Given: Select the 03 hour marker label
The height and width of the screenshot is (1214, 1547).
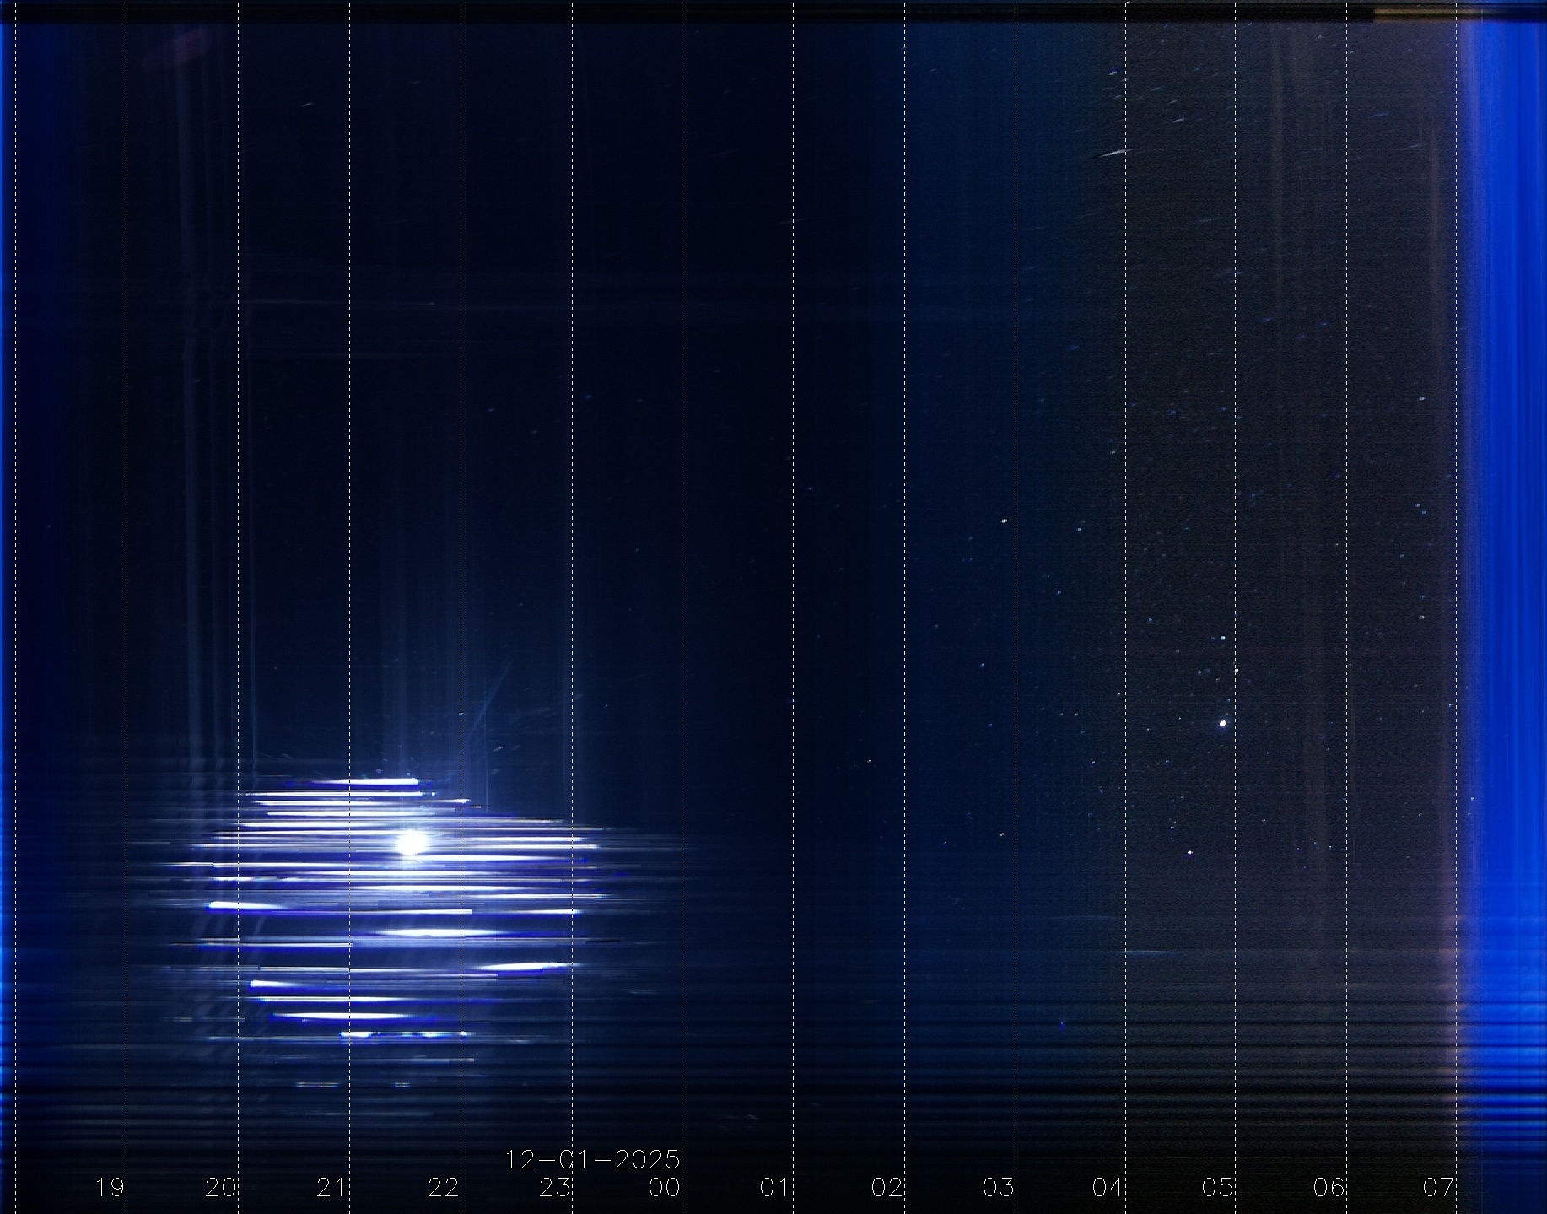Looking at the screenshot, I should [x=999, y=1188].
